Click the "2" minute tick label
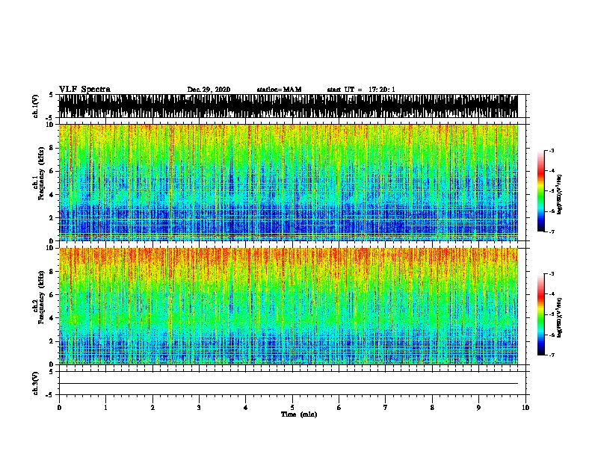Viewport: 592px width, 457px height. (x=152, y=408)
